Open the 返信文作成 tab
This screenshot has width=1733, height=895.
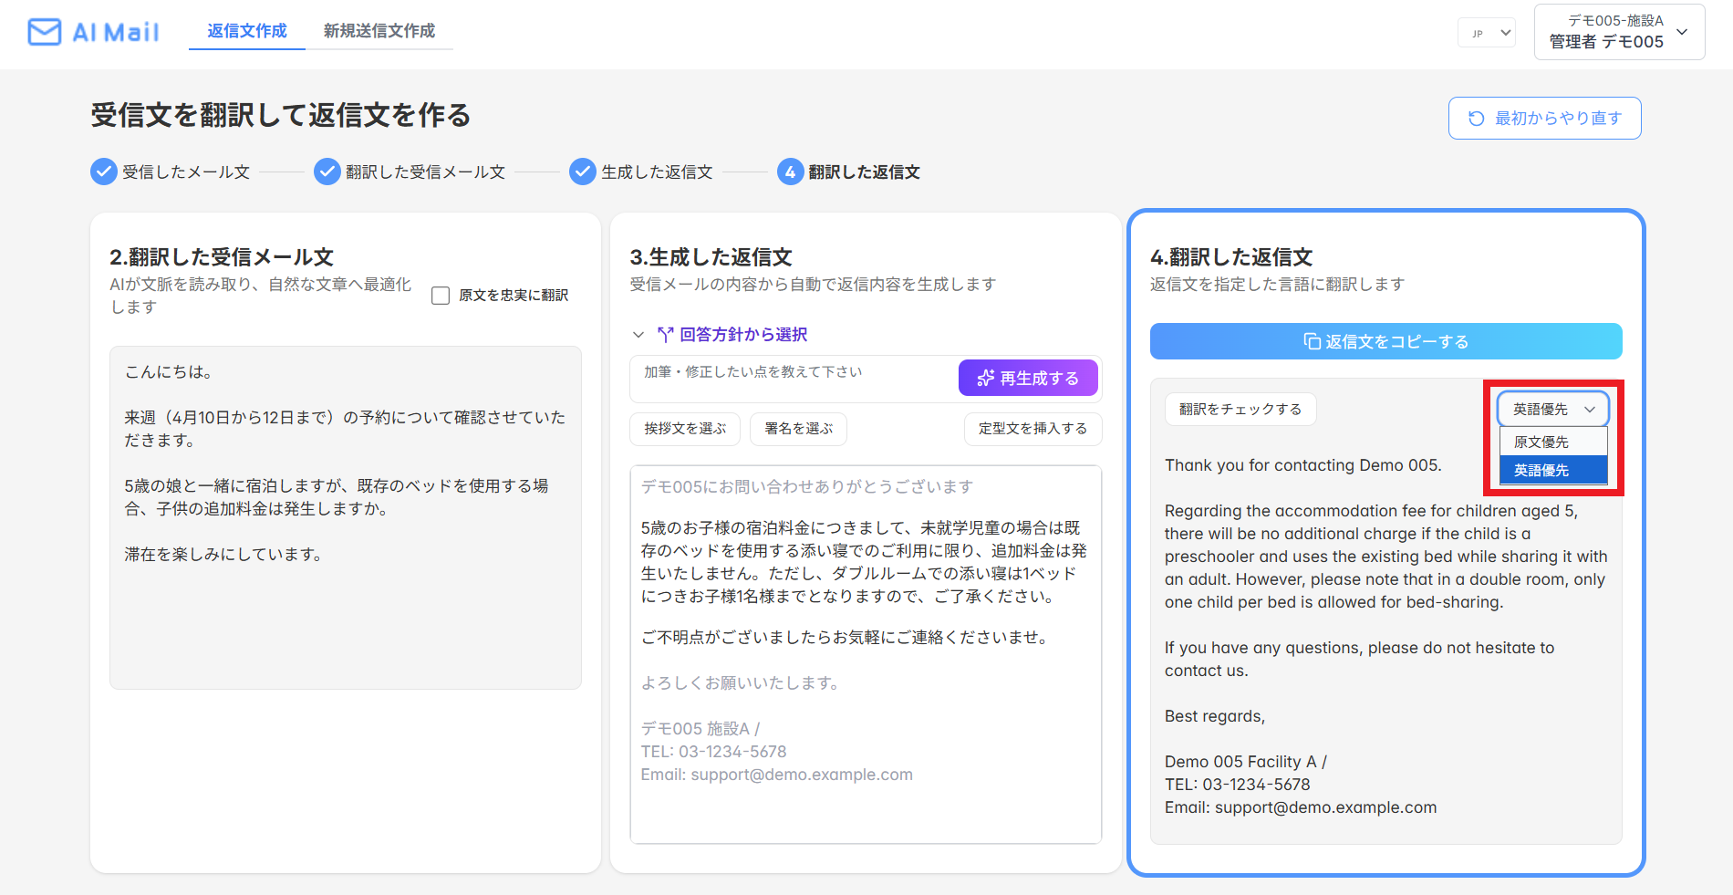(x=247, y=31)
